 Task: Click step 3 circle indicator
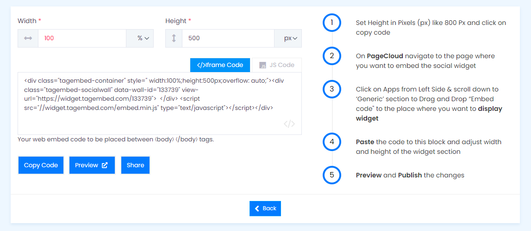pos(332,89)
